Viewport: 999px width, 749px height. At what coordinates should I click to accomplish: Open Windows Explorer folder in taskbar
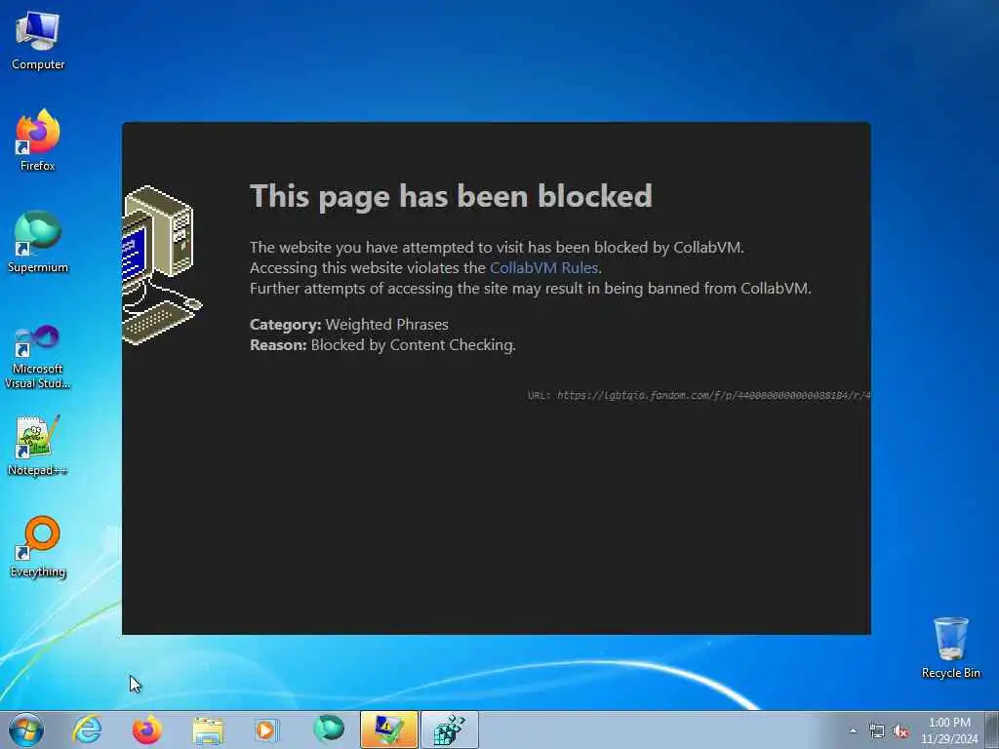[208, 729]
